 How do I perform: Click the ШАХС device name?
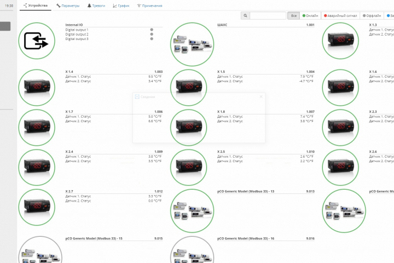222,25
